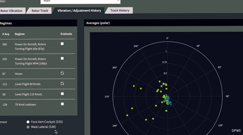The image size is (243, 135).
Task: Select Fore Vert Cockpit (S35) sensor
Action: click(28, 122)
